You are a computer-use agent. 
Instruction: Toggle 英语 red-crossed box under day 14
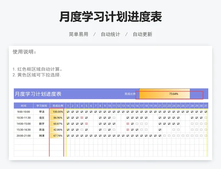point(128,130)
